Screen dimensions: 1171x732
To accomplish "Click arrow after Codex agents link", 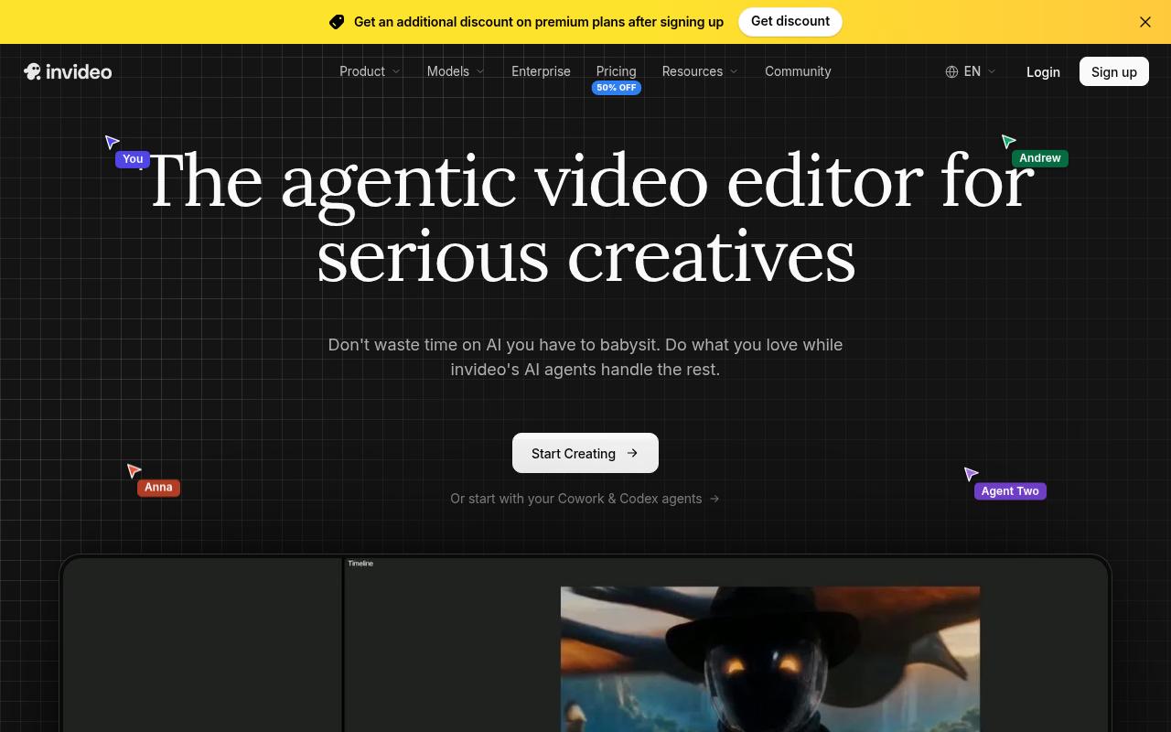I will 714,499.
